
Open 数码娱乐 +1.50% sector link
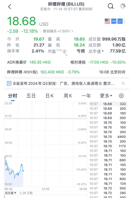58,31
